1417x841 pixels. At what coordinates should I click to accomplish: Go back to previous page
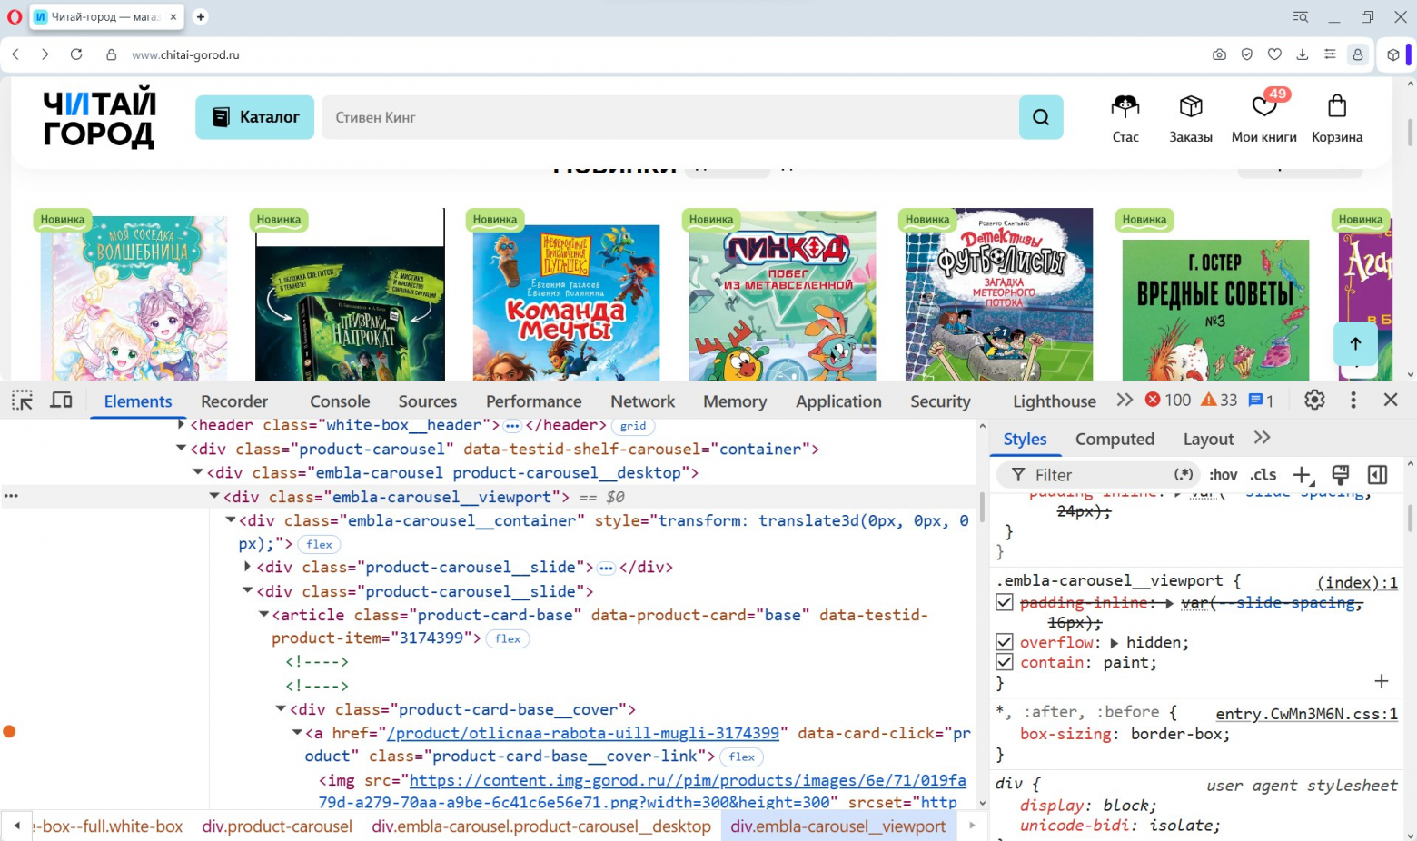point(15,54)
